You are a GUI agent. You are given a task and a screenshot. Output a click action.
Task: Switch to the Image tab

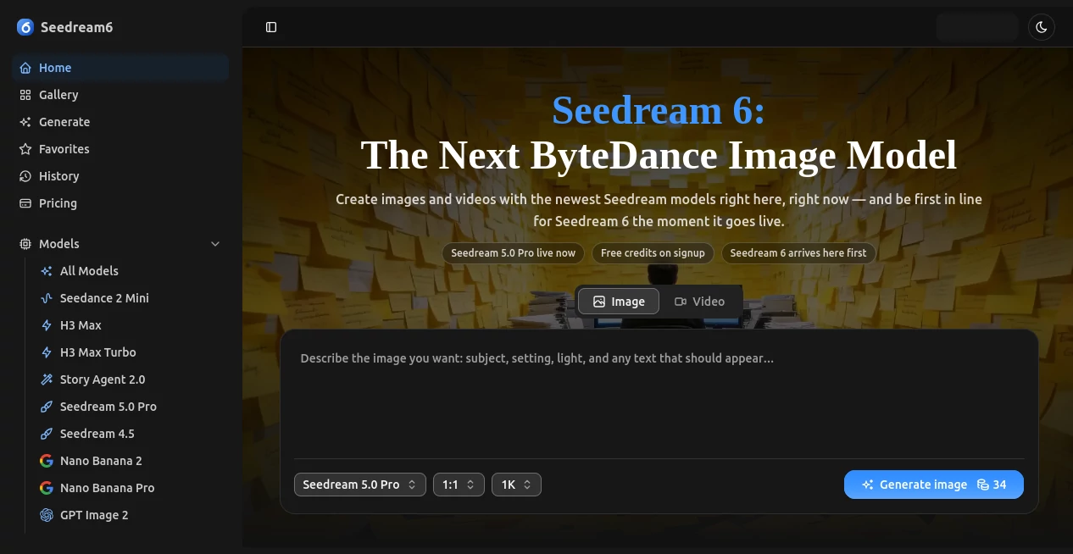click(x=619, y=302)
